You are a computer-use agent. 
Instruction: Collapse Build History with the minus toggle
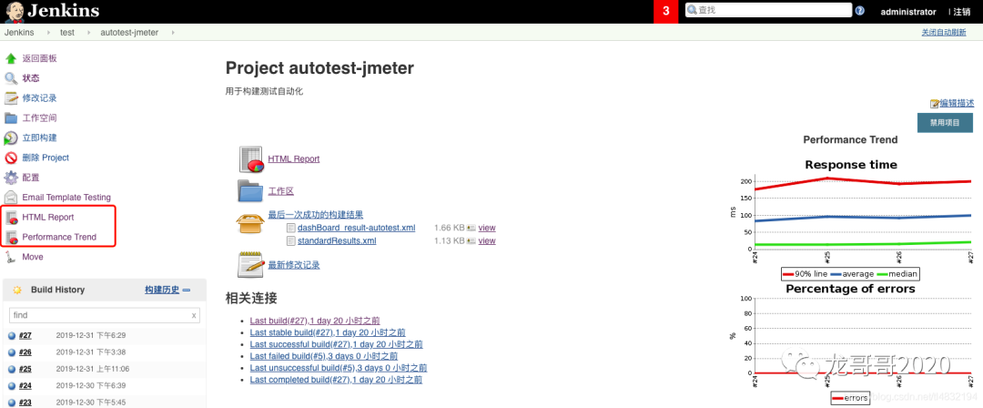pyautogui.click(x=187, y=290)
